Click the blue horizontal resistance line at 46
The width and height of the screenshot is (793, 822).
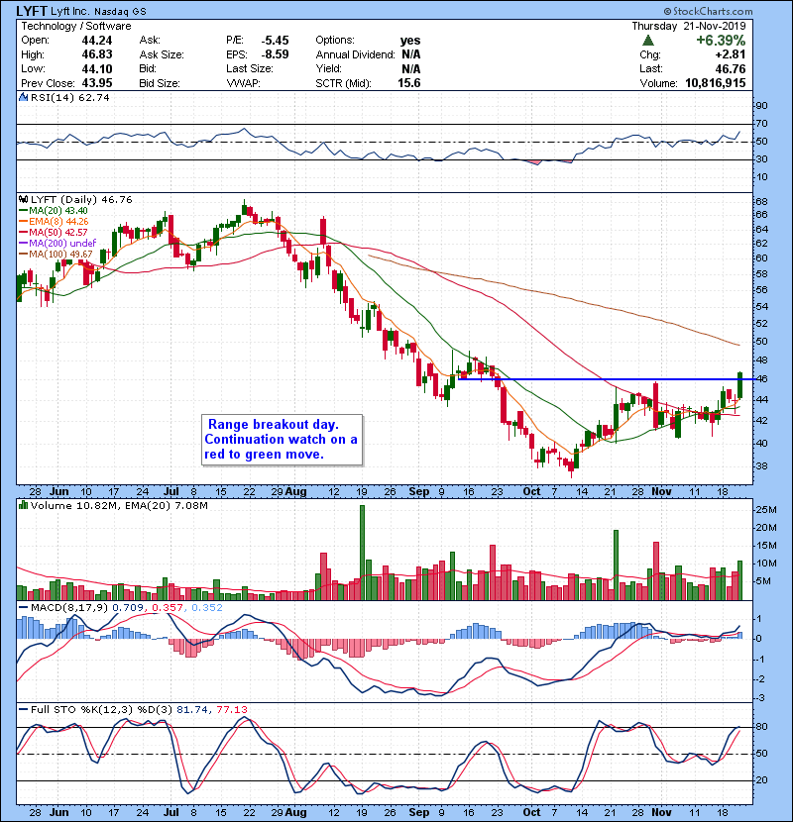coord(607,379)
